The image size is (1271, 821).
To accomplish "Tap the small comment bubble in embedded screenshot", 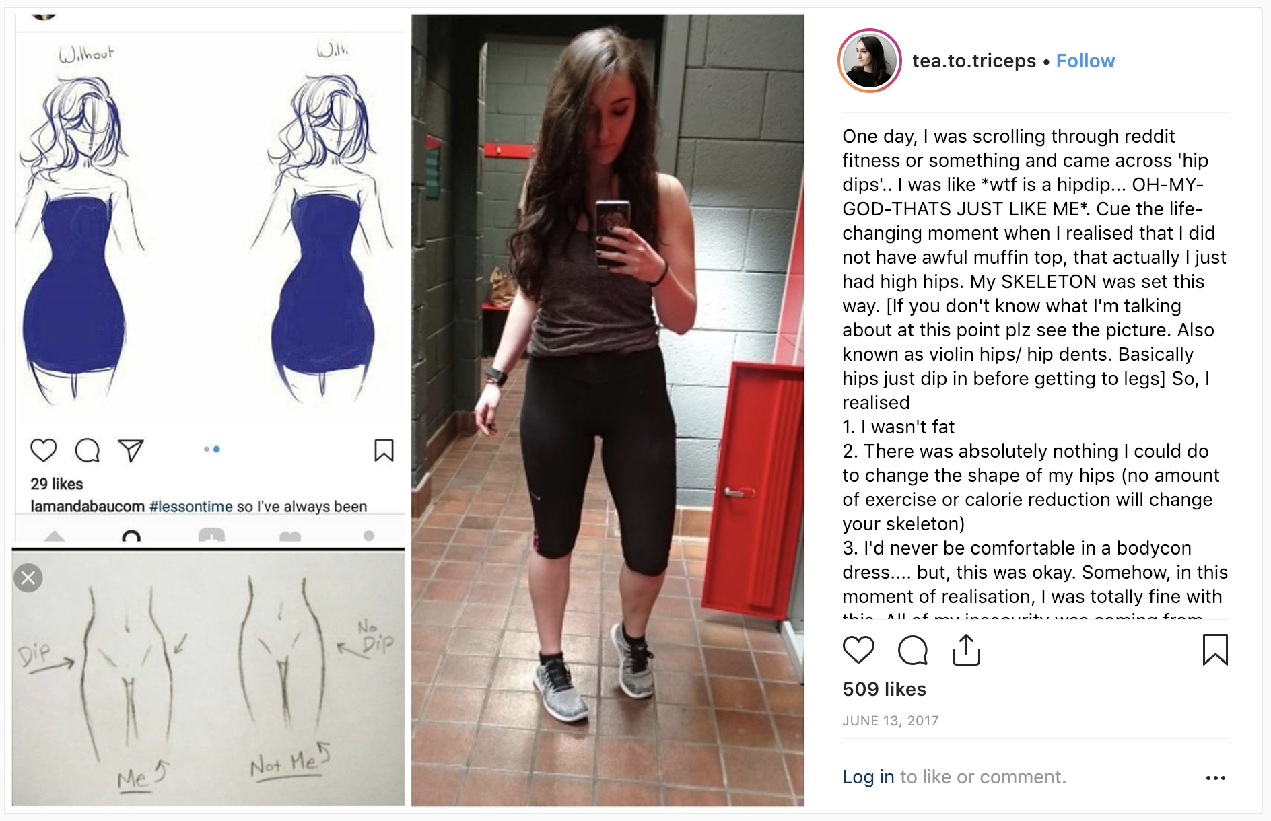I will [x=88, y=450].
